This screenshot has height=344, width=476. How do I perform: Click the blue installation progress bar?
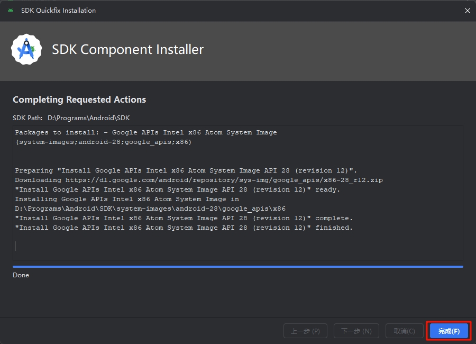click(x=238, y=267)
